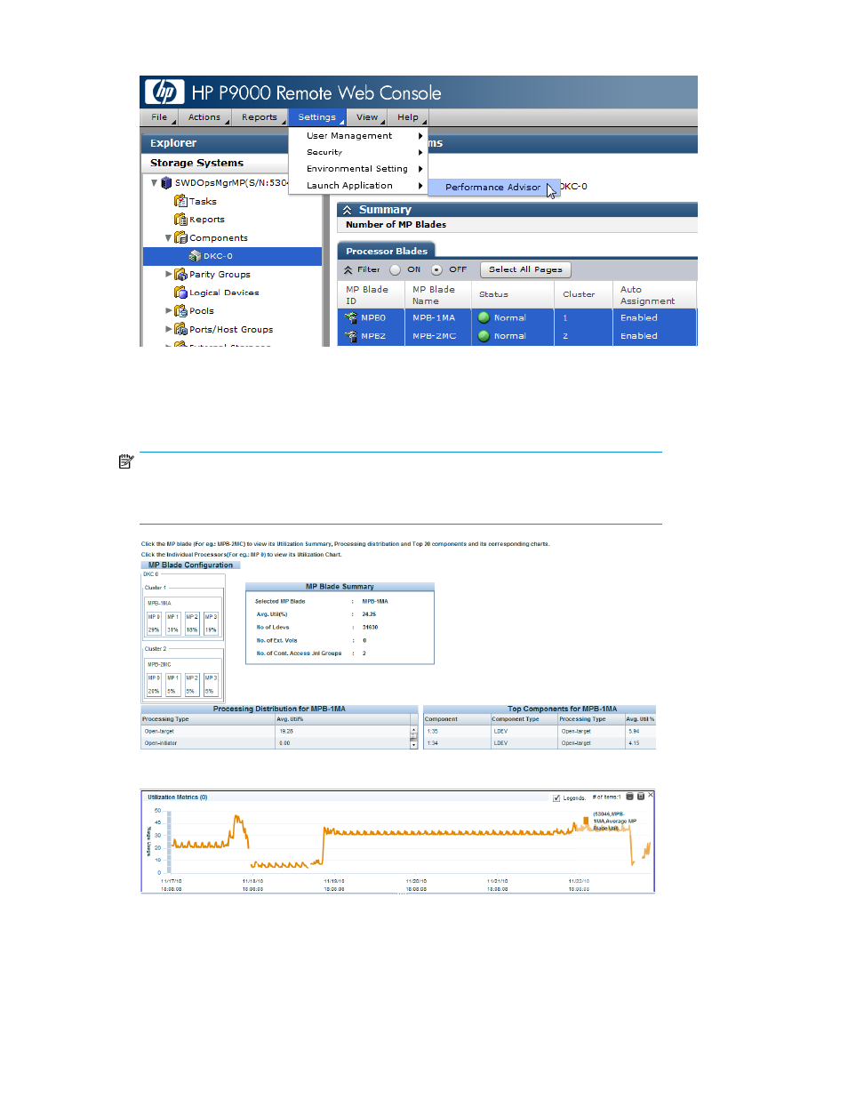Sort by the Status column header
This screenshot has height=1098, width=848.
click(513, 295)
